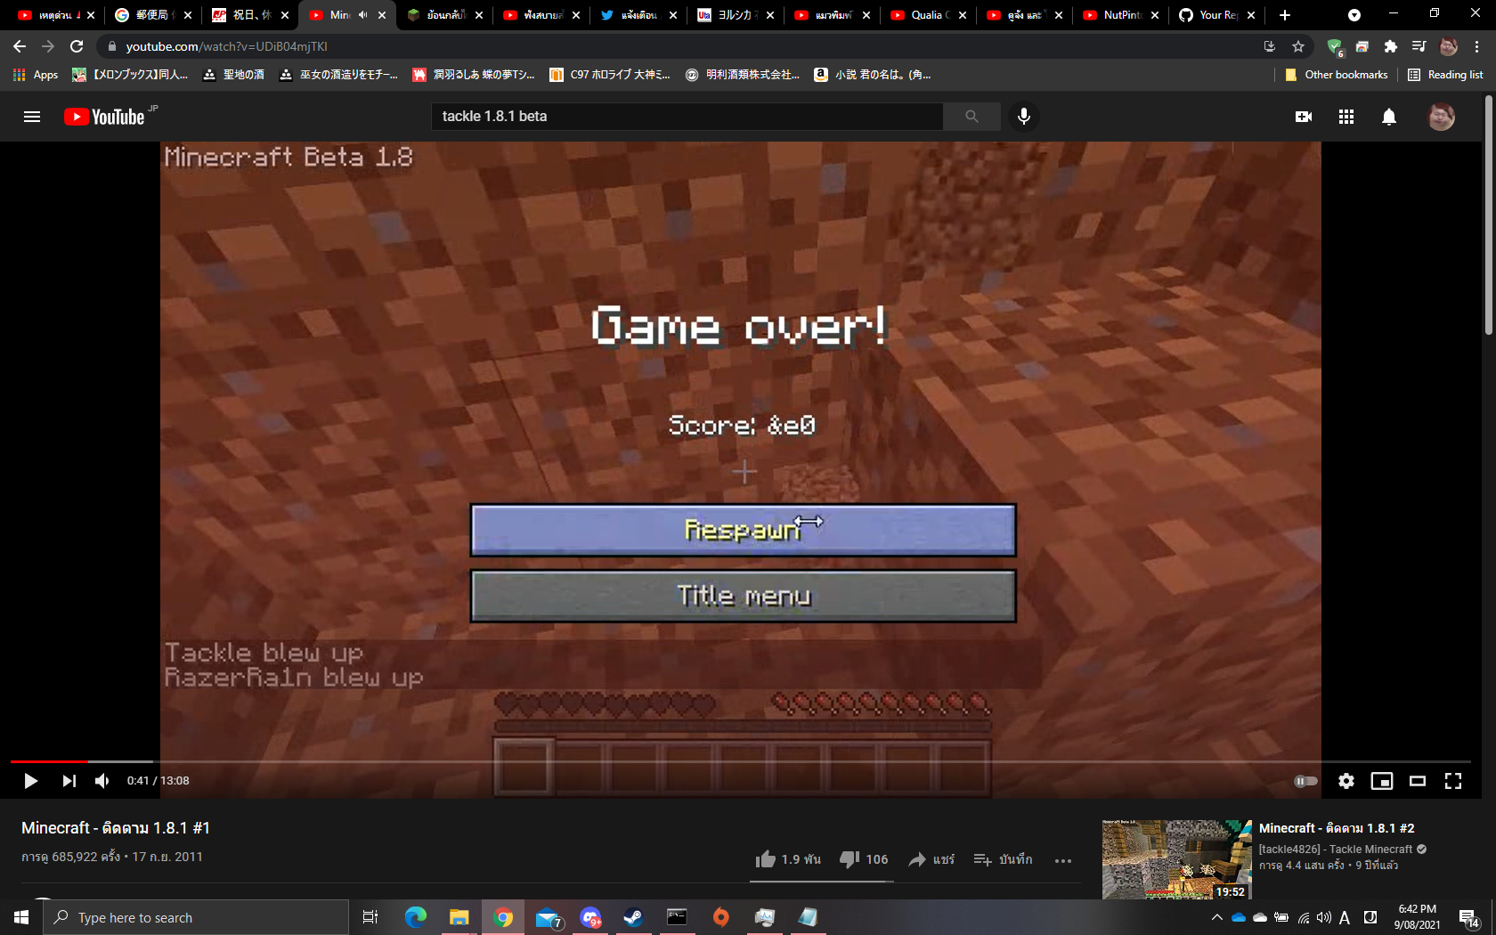Screen dimensions: 1496x935
Task: Switch to the Qualia tab
Action: pos(928,15)
